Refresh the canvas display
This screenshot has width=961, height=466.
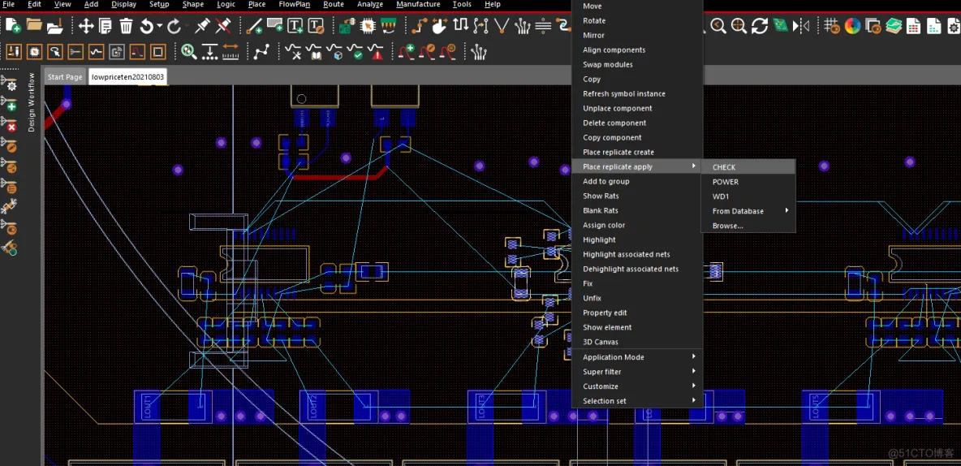point(760,26)
